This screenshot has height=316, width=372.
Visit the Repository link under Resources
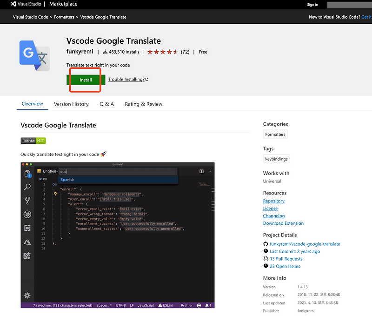[273, 201]
